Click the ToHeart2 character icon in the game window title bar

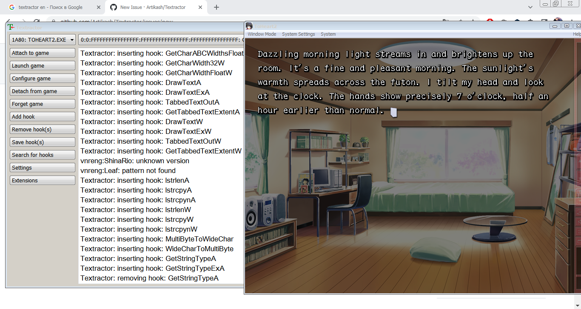tap(249, 26)
